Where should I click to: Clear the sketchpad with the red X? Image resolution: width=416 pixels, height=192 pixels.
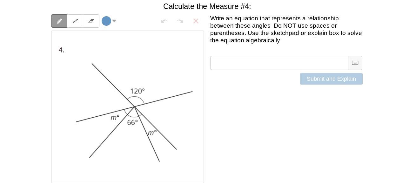point(196,21)
